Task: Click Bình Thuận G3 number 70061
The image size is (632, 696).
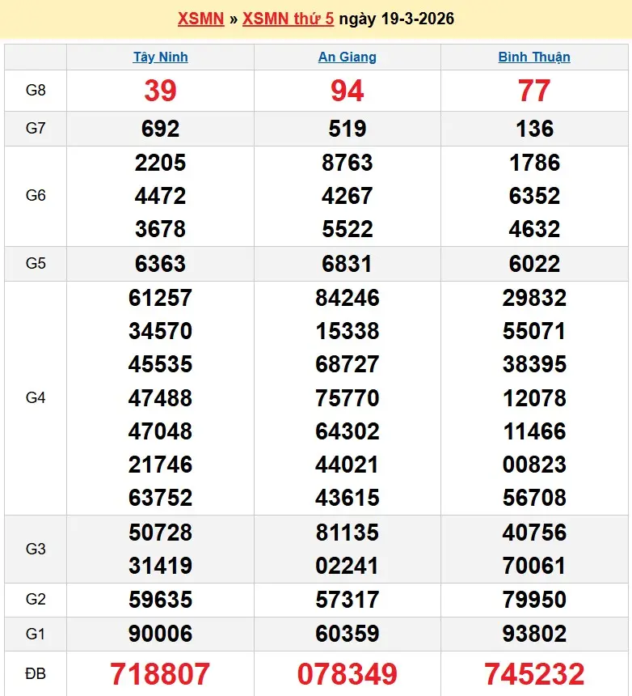Action: [x=534, y=566]
